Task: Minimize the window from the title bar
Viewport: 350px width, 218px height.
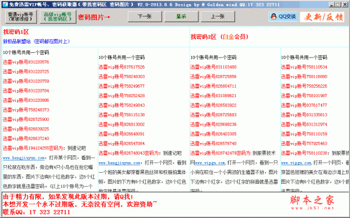Action: pos(332,5)
